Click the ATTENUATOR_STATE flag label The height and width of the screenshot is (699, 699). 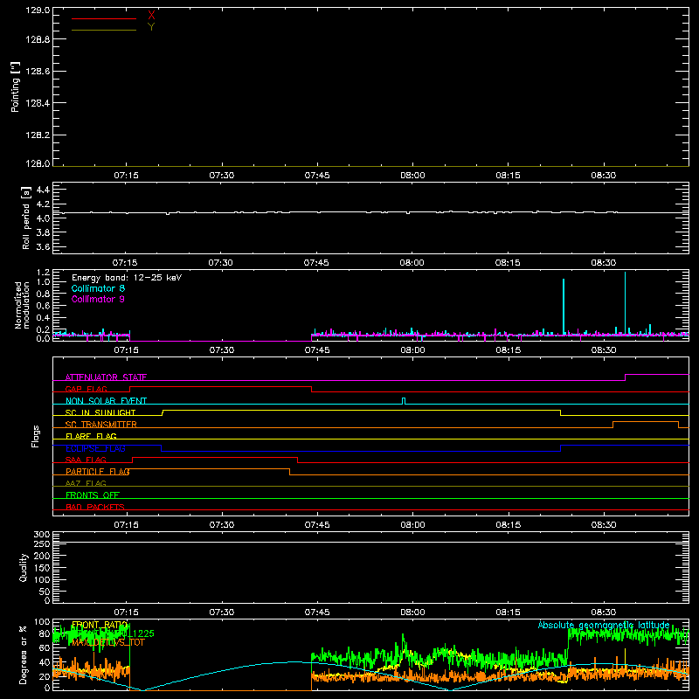tap(106, 377)
